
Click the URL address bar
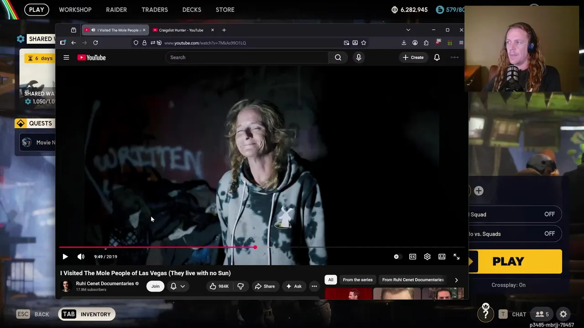[x=251, y=43]
